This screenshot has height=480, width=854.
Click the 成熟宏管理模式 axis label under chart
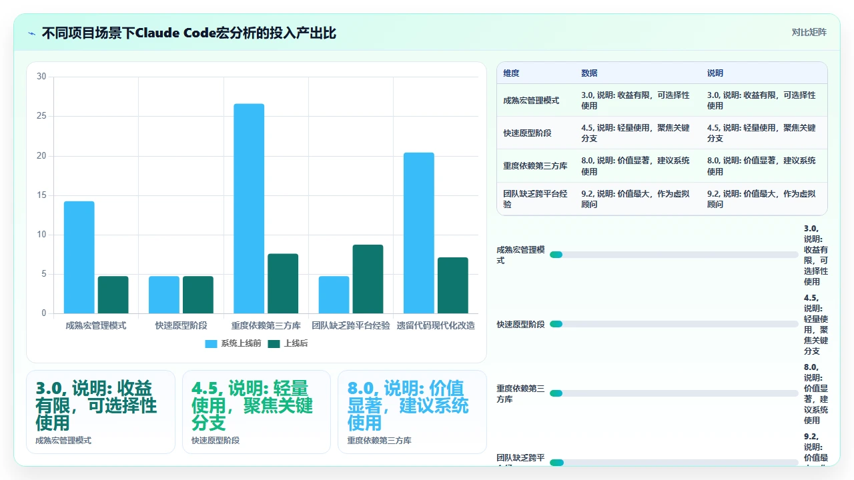[x=96, y=325]
